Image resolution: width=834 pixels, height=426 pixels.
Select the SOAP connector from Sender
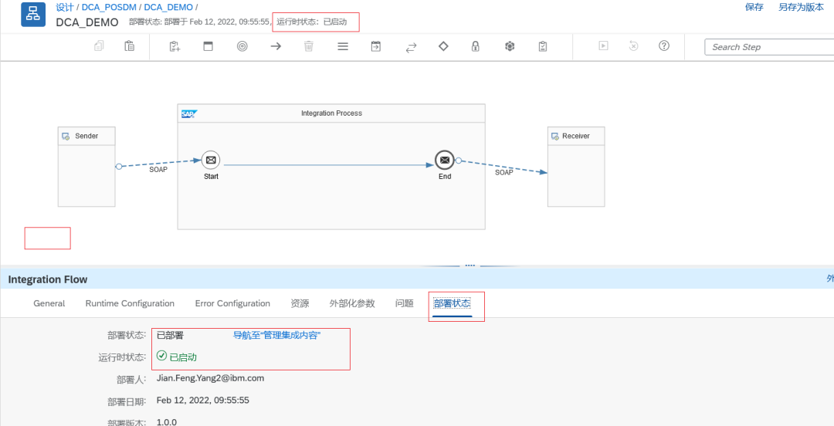click(158, 164)
